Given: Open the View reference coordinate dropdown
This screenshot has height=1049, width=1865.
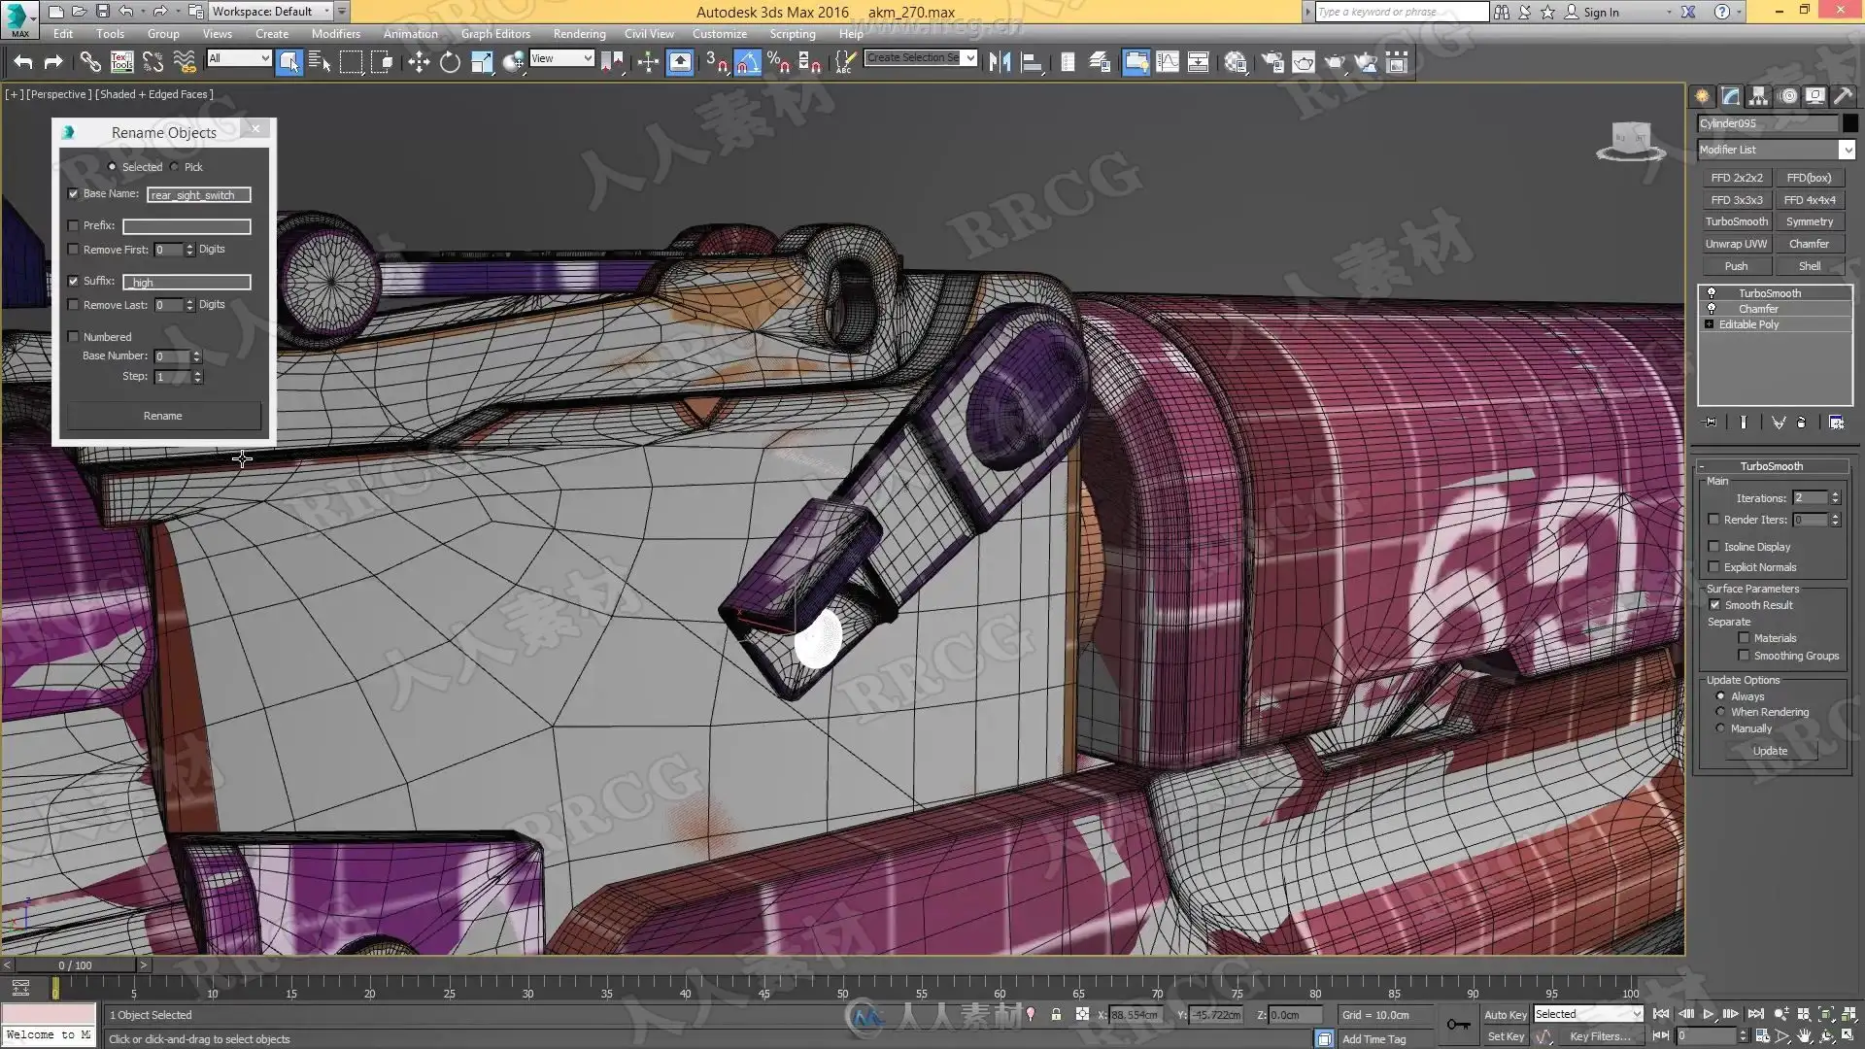Looking at the screenshot, I should [x=561, y=58].
